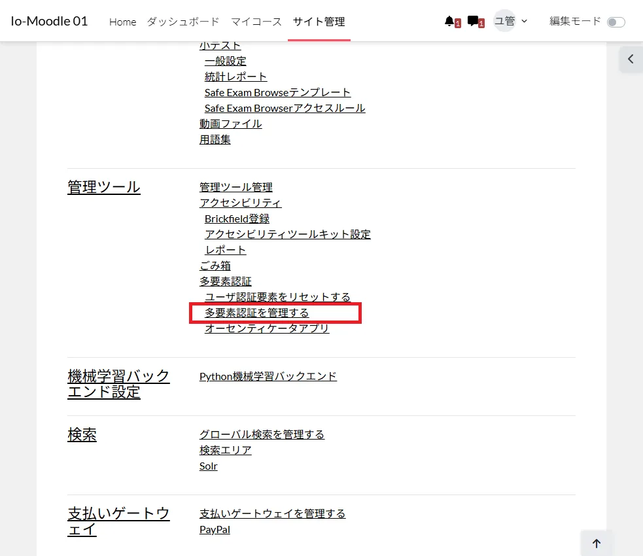Open the 検索エリア link
This screenshot has height=556, width=643.
point(226,450)
